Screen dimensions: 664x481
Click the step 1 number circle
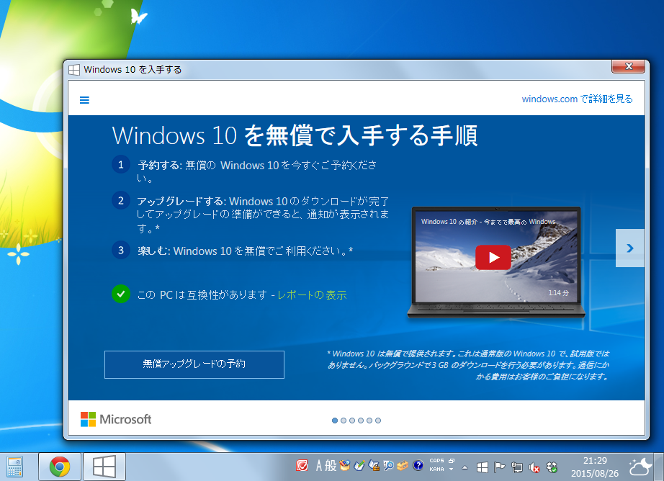tap(121, 164)
